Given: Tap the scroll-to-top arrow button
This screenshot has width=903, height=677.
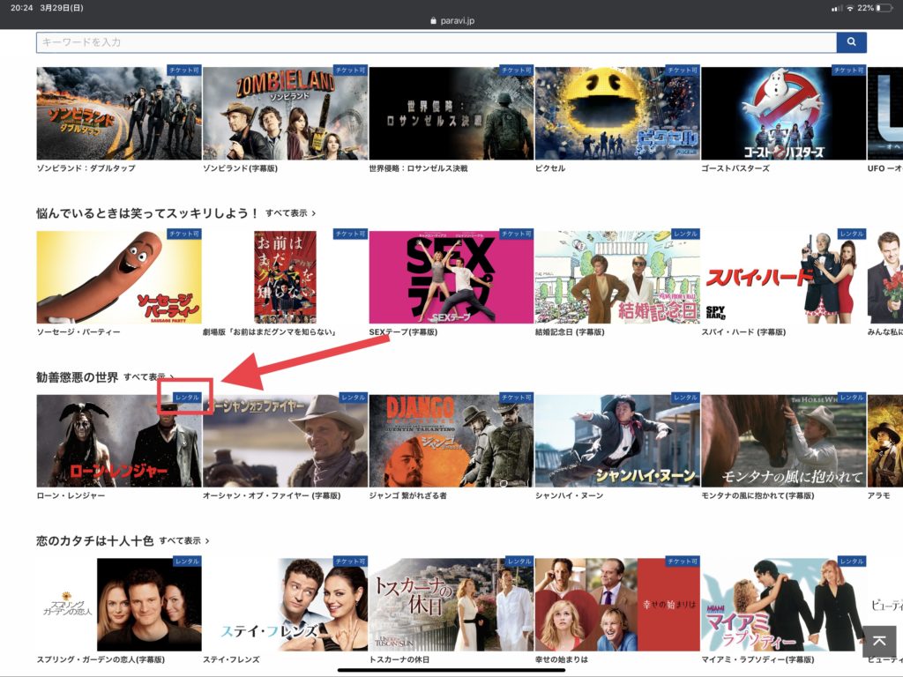Looking at the screenshot, I should pyautogui.click(x=879, y=641).
